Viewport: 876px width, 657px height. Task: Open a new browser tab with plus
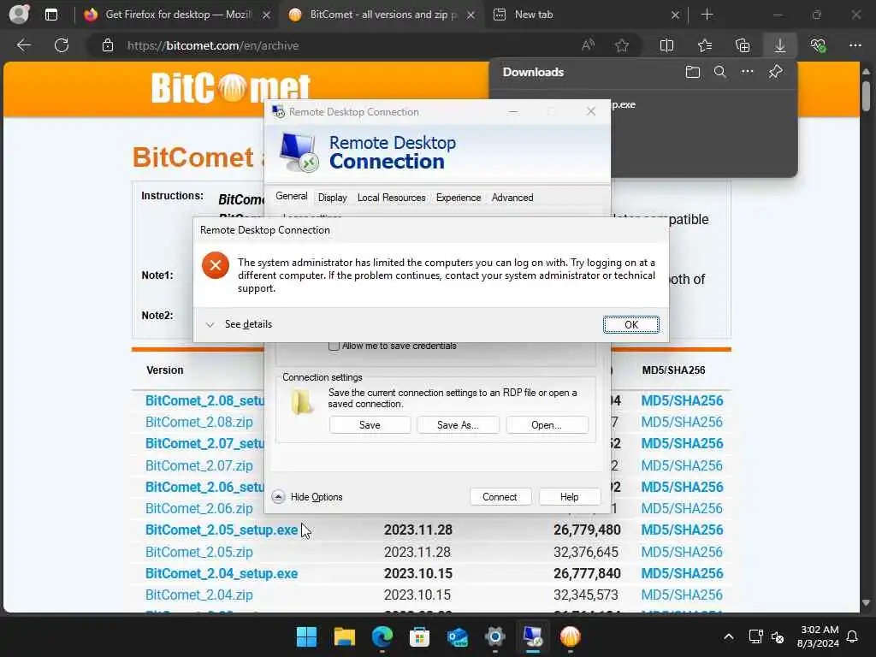pos(707,15)
